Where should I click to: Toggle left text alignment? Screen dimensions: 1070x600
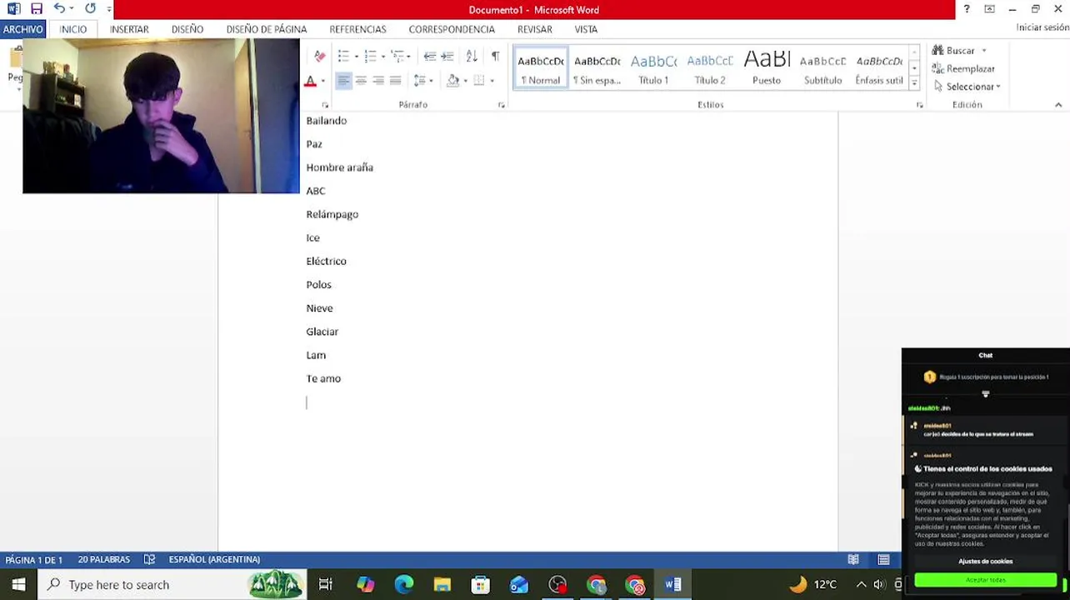coord(343,80)
